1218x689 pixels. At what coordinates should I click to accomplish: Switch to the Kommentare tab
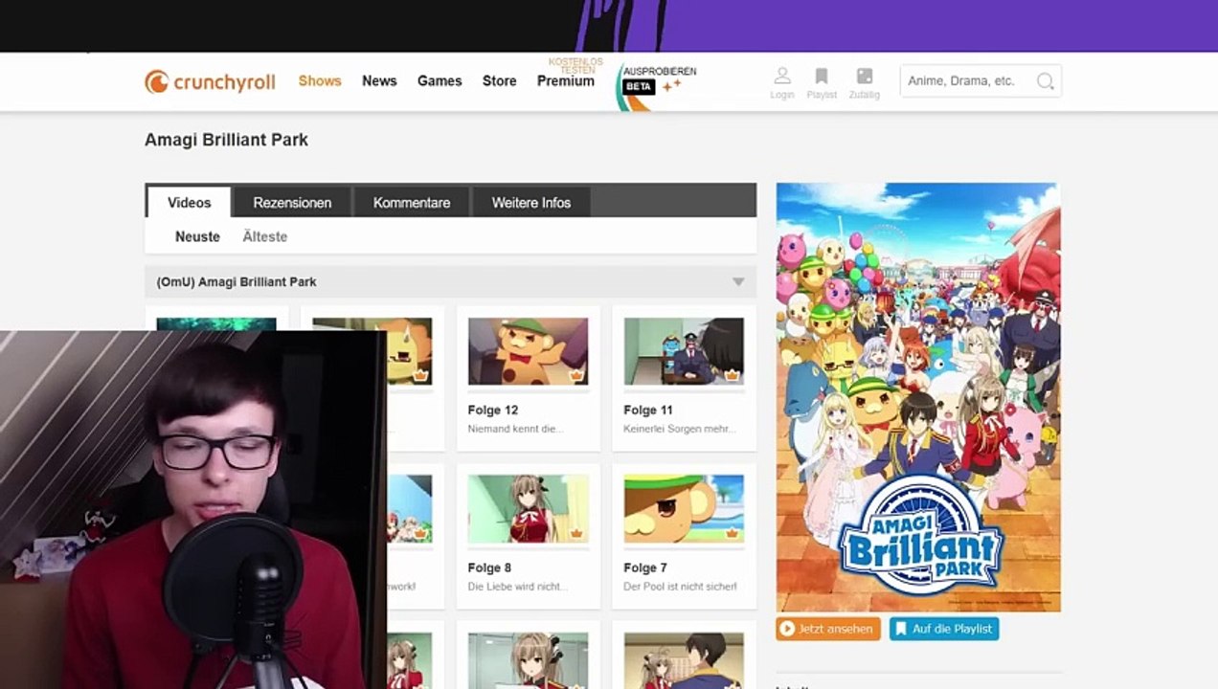(x=412, y=202)
